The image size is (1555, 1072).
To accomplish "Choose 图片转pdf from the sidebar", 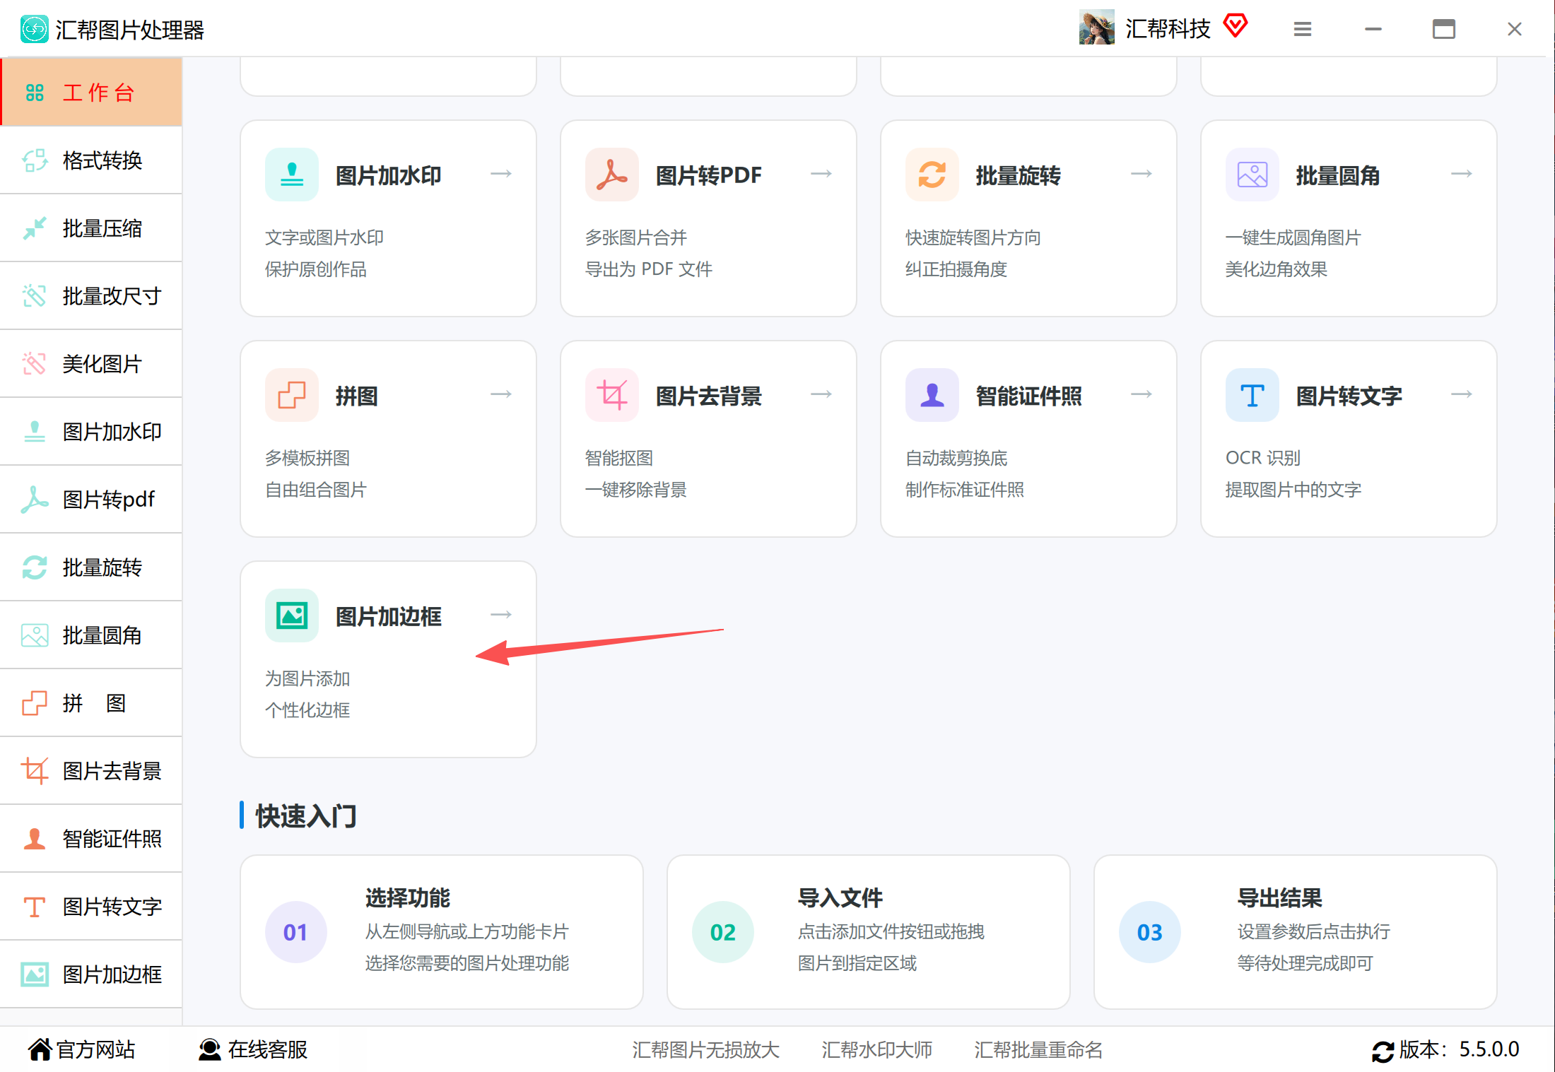I will coord(91,500).
